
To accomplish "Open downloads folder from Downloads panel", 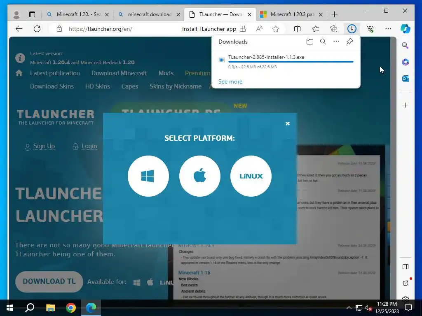I will point(310,42).
